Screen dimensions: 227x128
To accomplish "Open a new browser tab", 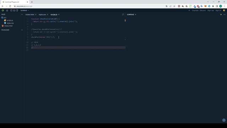I will click(32, 2).
